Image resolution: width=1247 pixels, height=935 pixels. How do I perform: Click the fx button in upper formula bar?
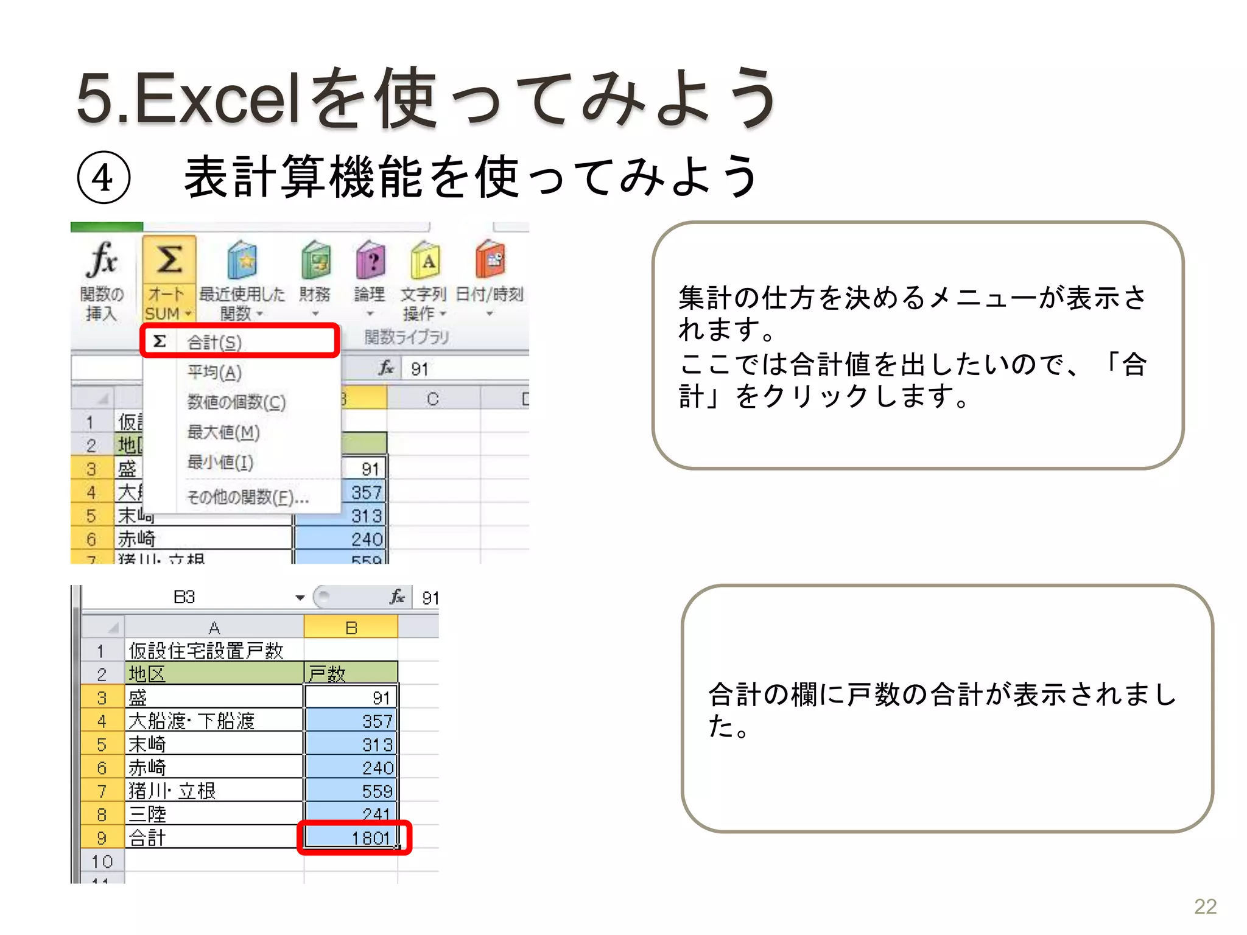tap(386, 368)
